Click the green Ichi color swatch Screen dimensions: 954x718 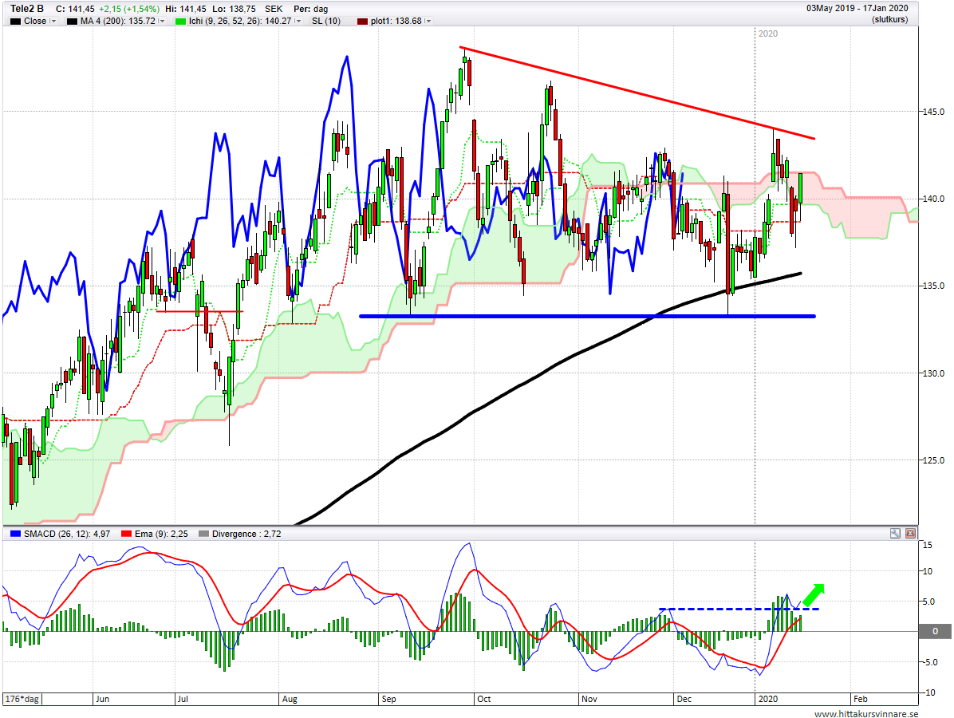coord(180,22)
